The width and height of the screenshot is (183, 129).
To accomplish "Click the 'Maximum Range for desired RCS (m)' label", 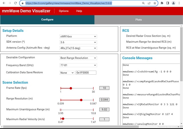I will [x=149, y=42].
